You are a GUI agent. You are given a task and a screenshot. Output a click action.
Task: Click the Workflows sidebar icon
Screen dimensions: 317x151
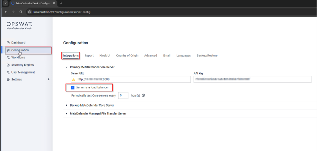point(8,57)
